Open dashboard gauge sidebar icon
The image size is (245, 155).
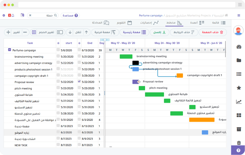[239, 47]
